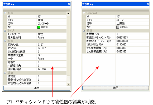Click the green 00ff00 color swatch
The height and width of the screenshot is (105, 153).
point(39,27)
